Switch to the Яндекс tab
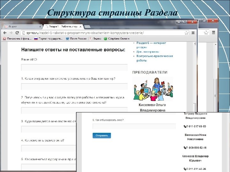Viewport: 230px width, 172px height. (22, 27)
